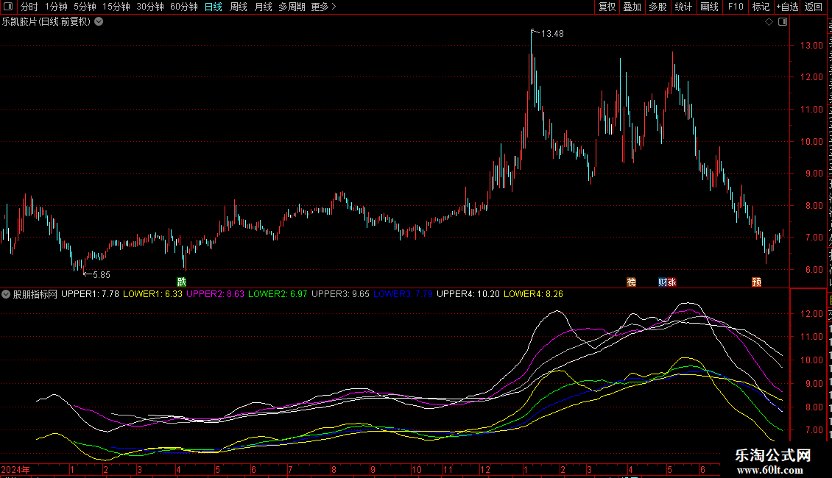Click the UPPER2: 8.63 value
This screenshot has height=478, width=832.
pyautogui.click(x=216, y=294)
